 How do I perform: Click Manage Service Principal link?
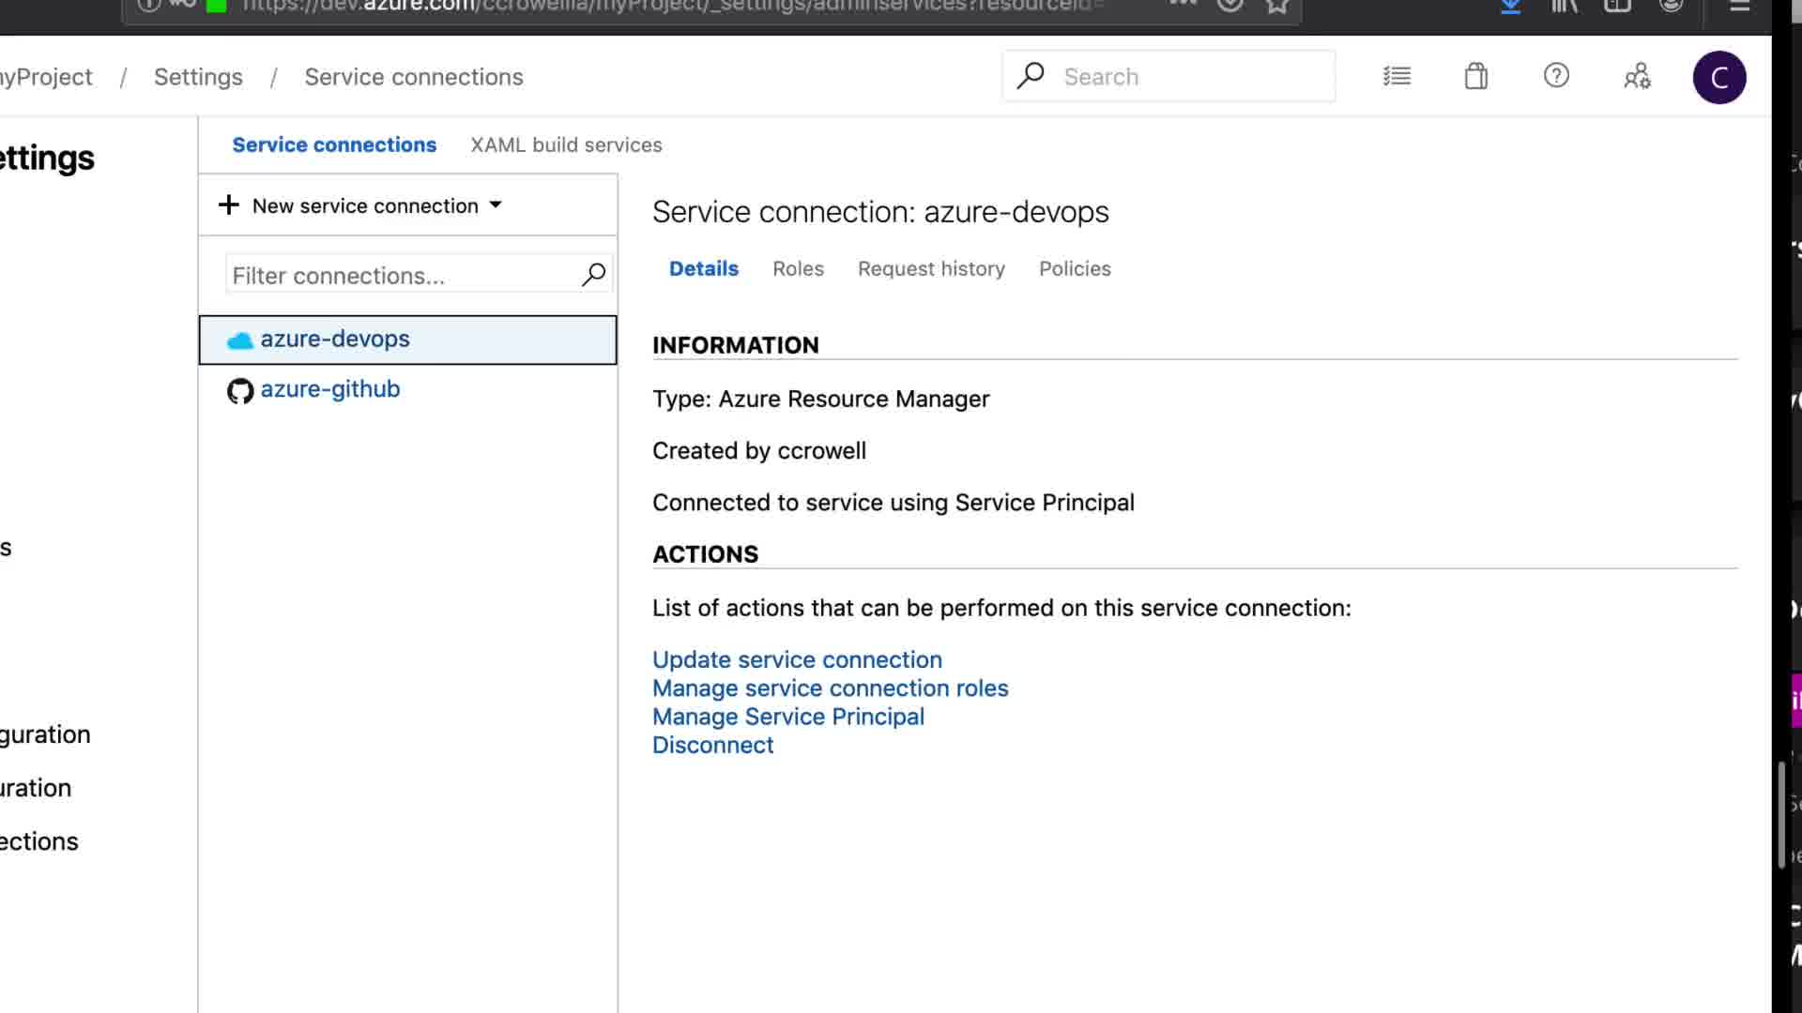[788, 717]
